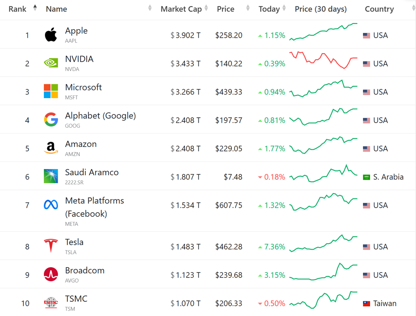
Task: Click the TSMC logo icon
Action: tap(51, 303)
